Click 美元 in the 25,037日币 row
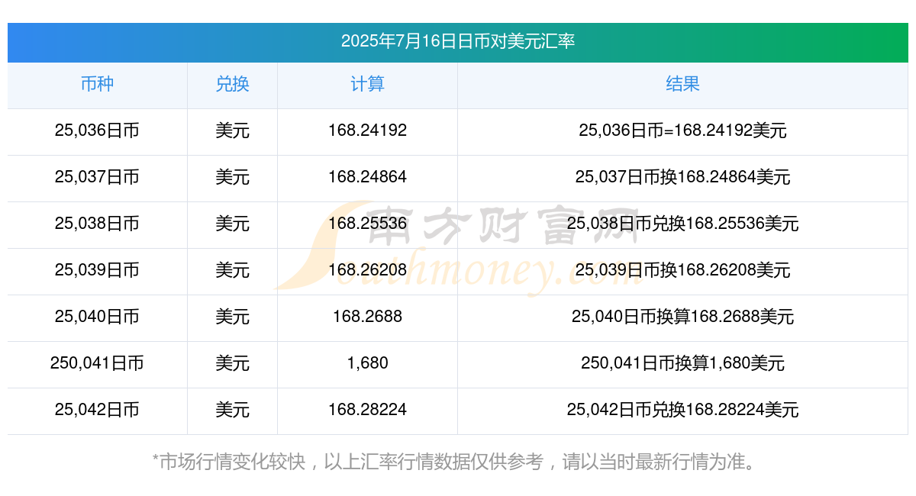 [x=232, y=177]
